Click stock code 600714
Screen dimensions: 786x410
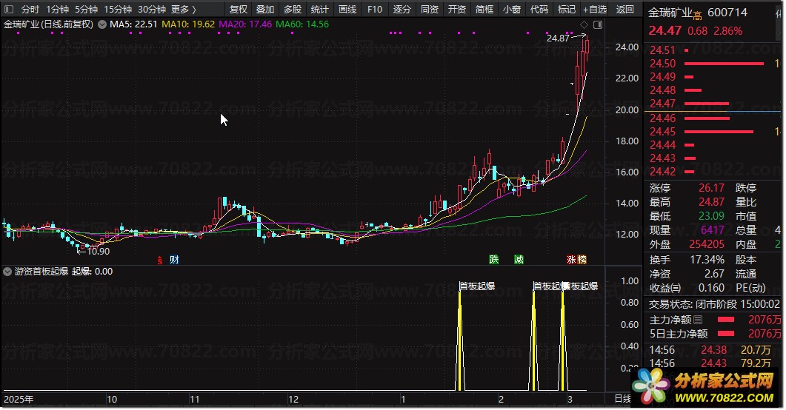[727, 13]
